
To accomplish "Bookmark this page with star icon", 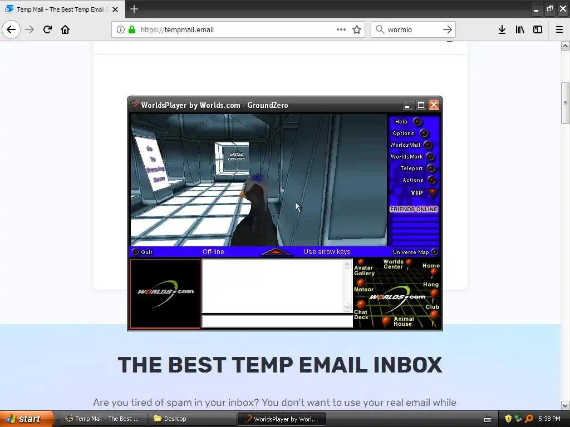I will (x=357, y=29).
